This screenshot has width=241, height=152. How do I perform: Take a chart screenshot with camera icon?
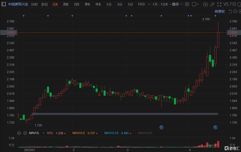205,4
